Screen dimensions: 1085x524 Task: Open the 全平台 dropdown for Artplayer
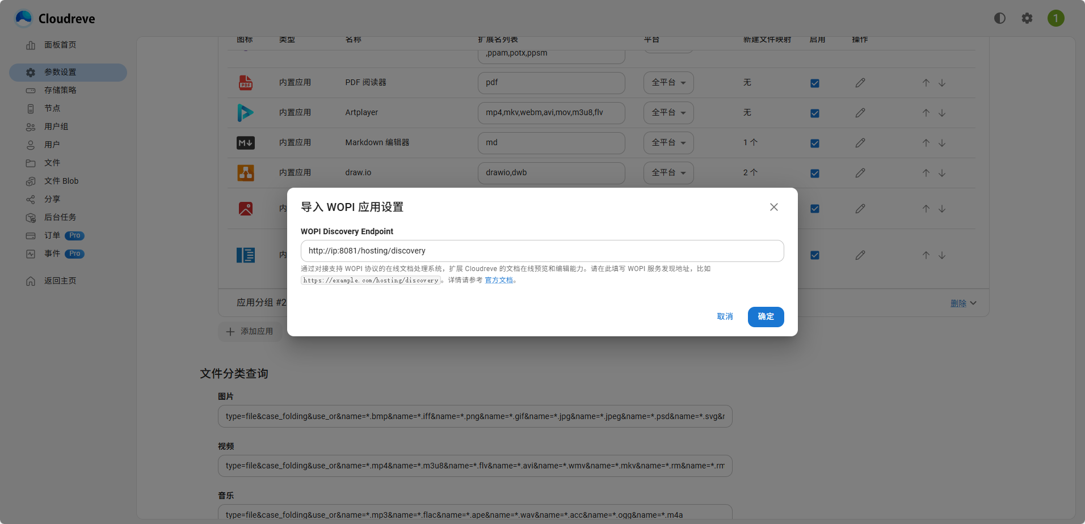(668, 112)
